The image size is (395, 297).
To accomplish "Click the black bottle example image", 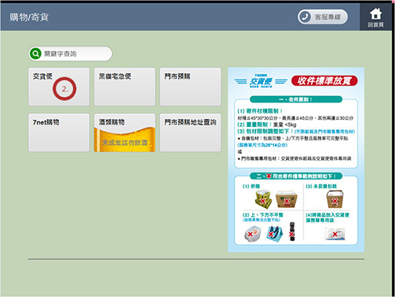I will [292, 232].
